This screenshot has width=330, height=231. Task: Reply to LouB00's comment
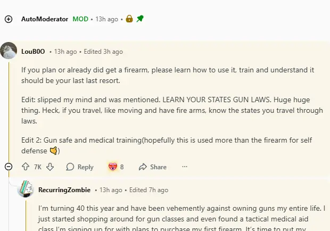[x=80, y=167]
